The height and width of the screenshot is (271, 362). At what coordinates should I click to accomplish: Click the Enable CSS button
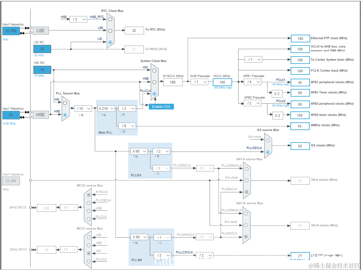(161, 107)
